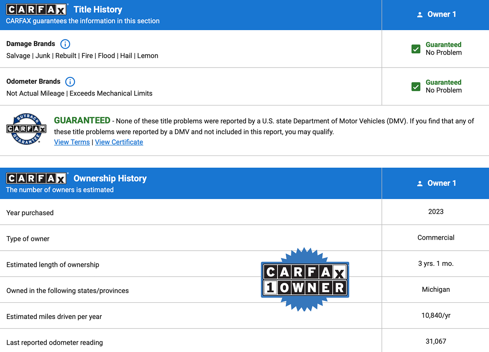The image size is (489, 352).
Task: Open the View Terms link
Action: [x=72, y=142]
